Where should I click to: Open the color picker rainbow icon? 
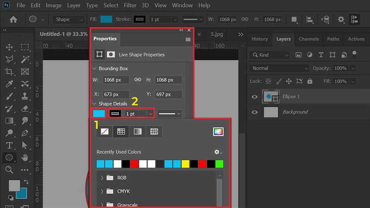point(218,132)
